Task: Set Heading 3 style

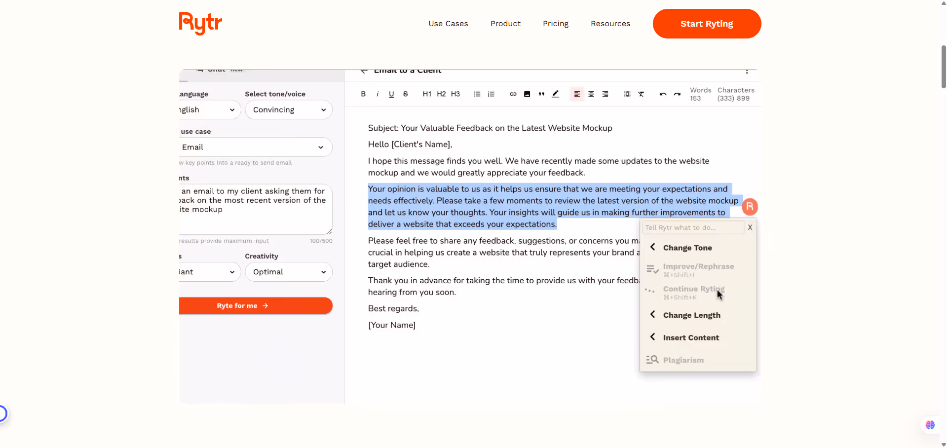Action: click(455, 94)
